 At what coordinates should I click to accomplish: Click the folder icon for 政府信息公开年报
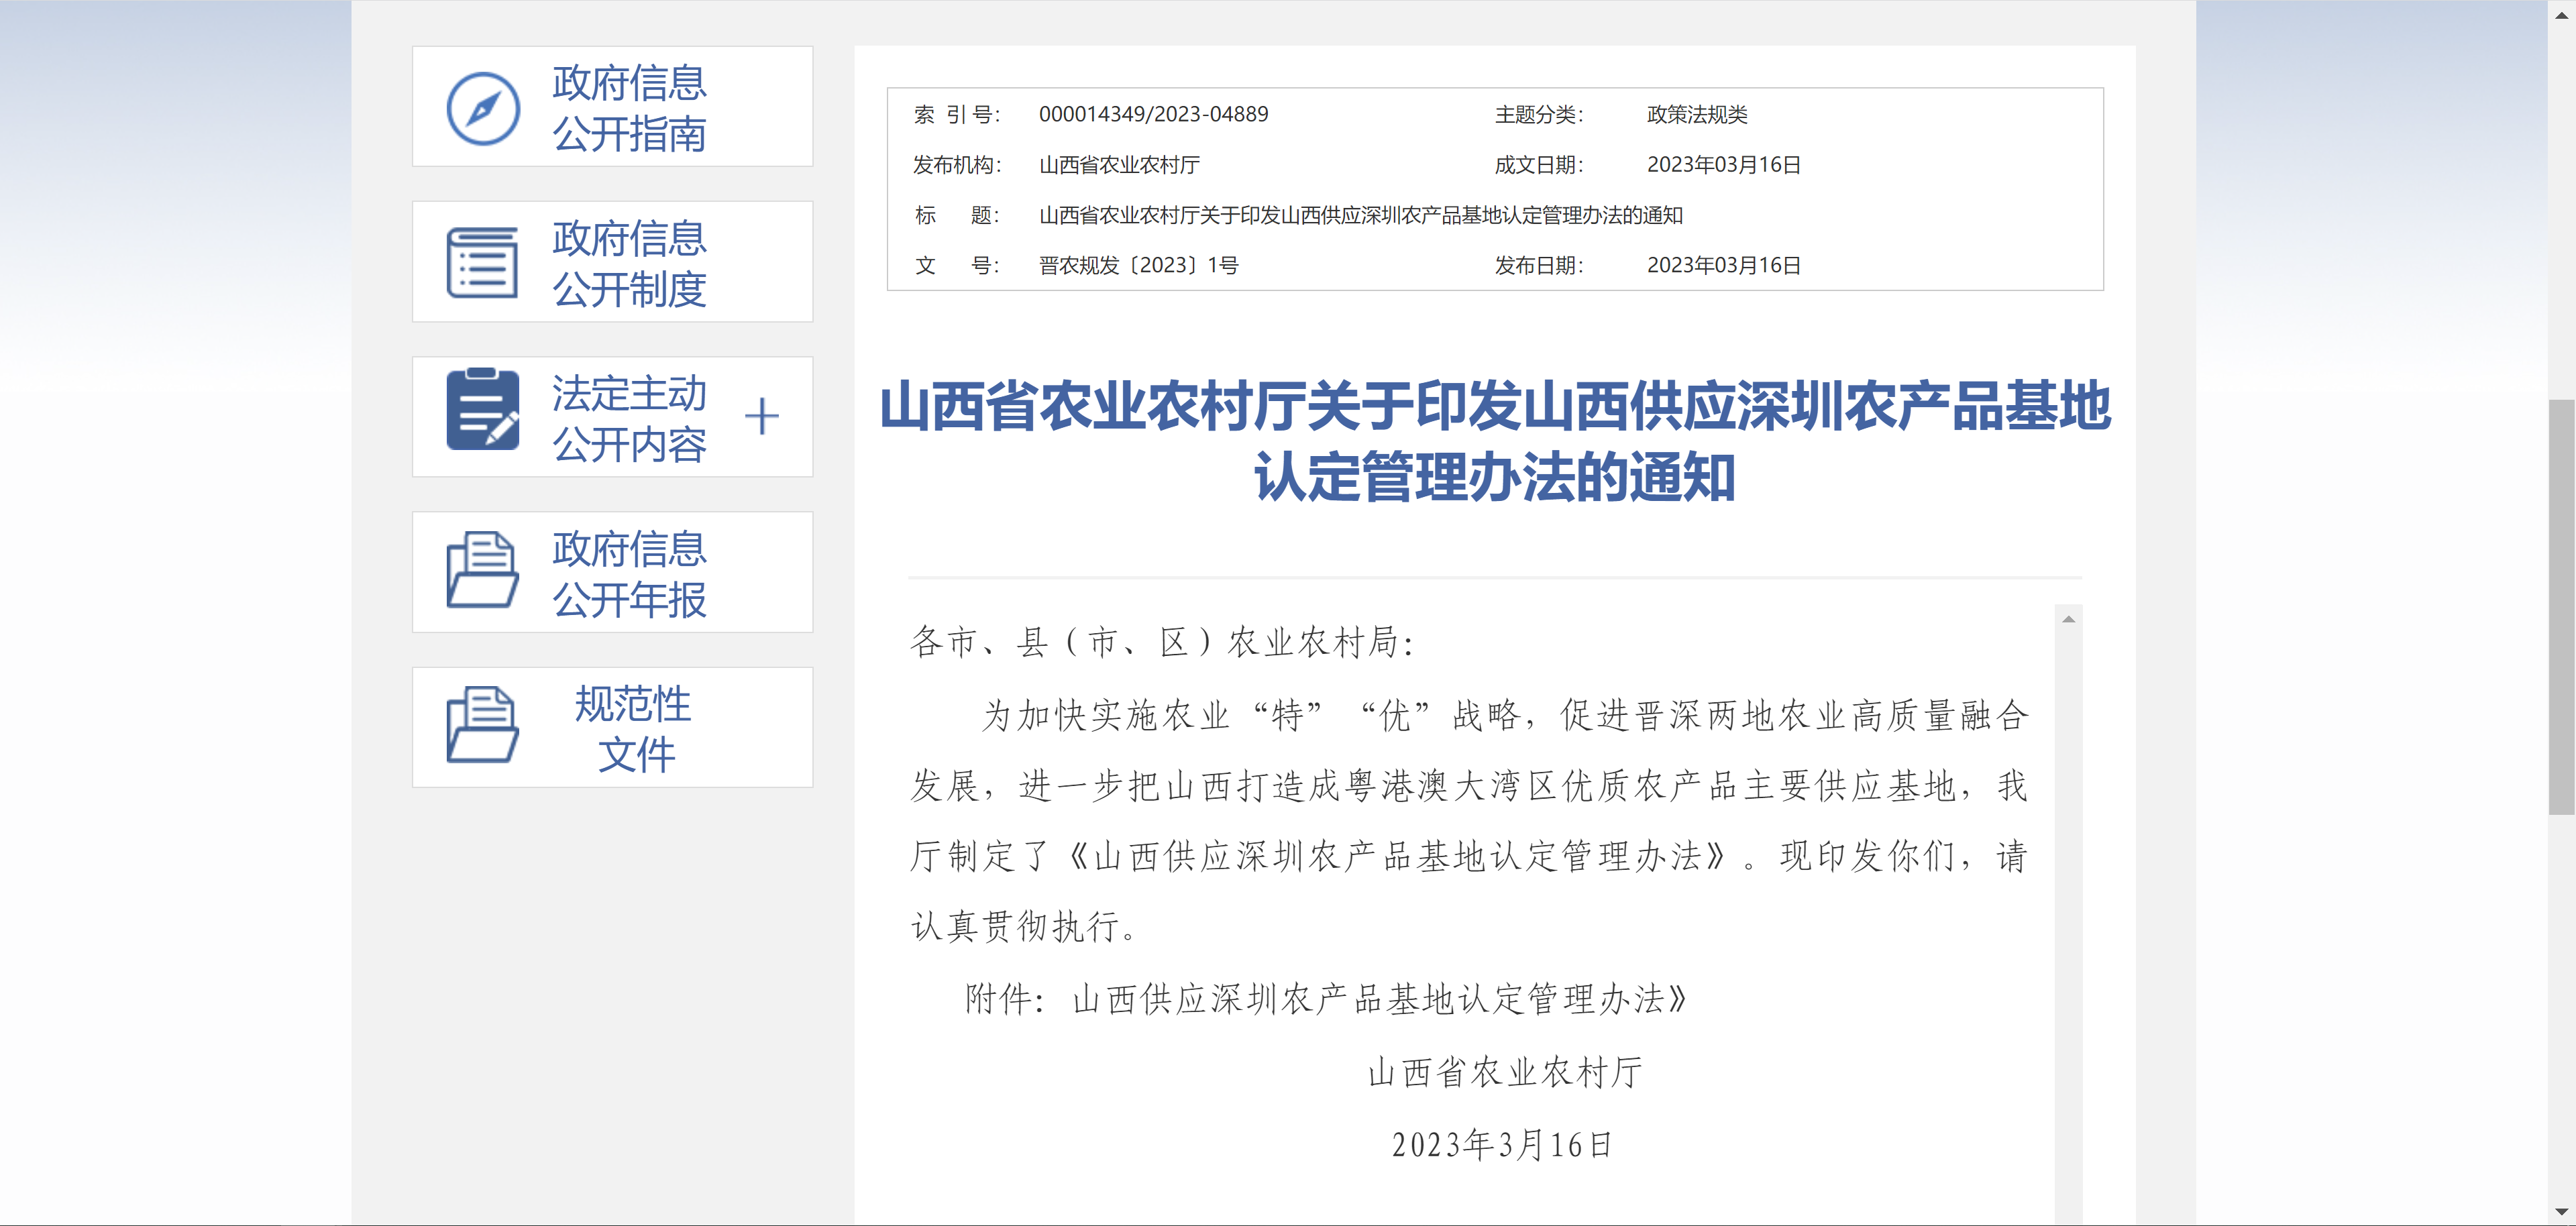[482, 570]
